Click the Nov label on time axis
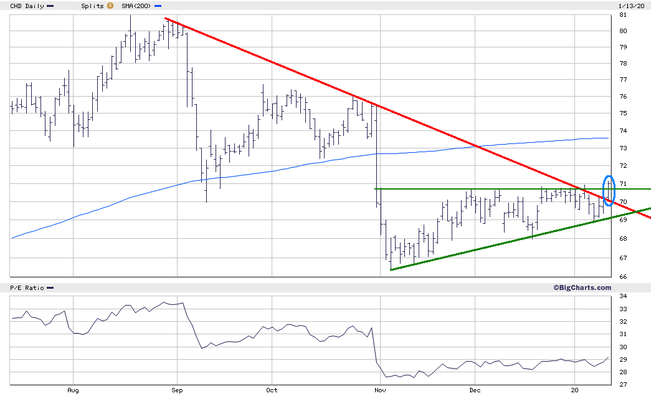Image resolution: width=651 pixels, height=396 pixels. [380, 390]
